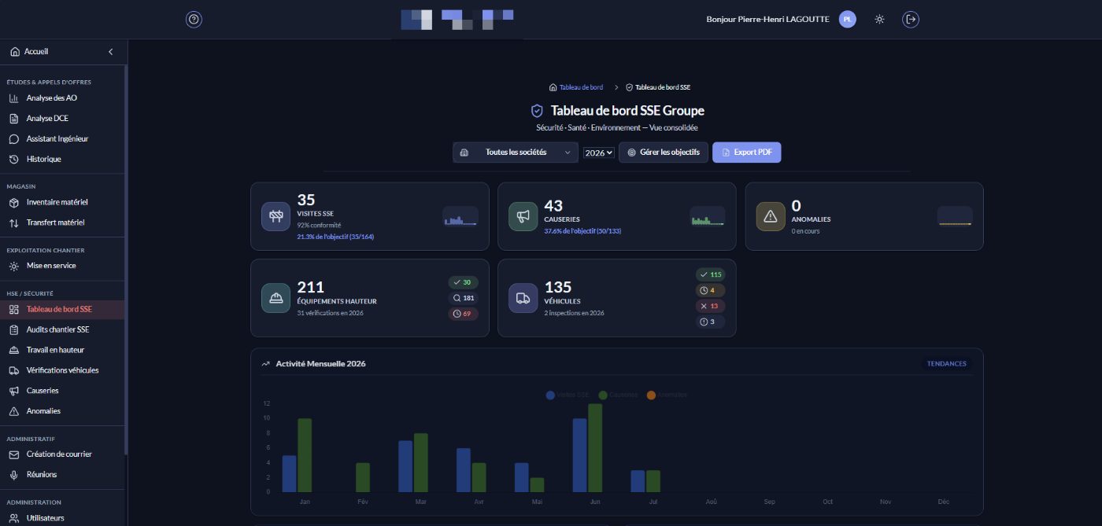1102x526 pixels.
Task: Toggle Causeries series in chart legend
Action: [x=618, y=395]
